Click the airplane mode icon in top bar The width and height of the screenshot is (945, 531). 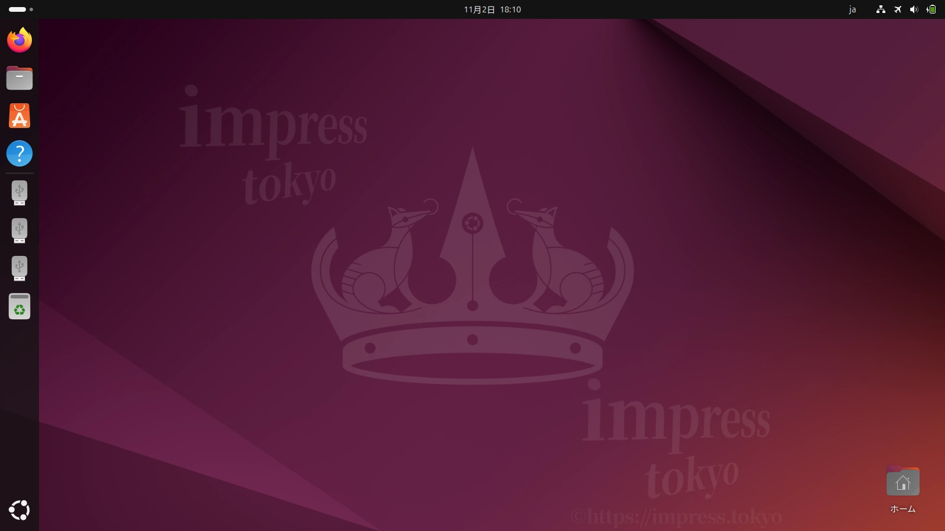point(898,9)
